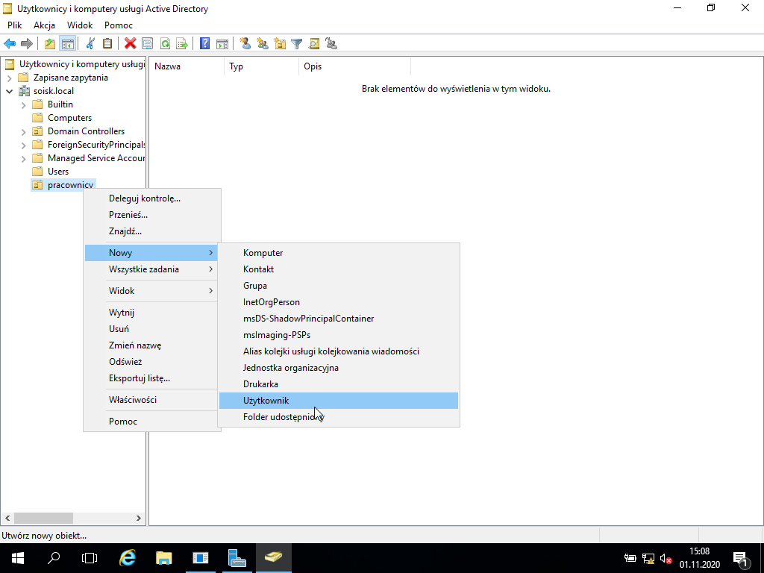Paste using the clipboard toolbar icon
This screenshot has height=573, width=764.
[107, 43]
